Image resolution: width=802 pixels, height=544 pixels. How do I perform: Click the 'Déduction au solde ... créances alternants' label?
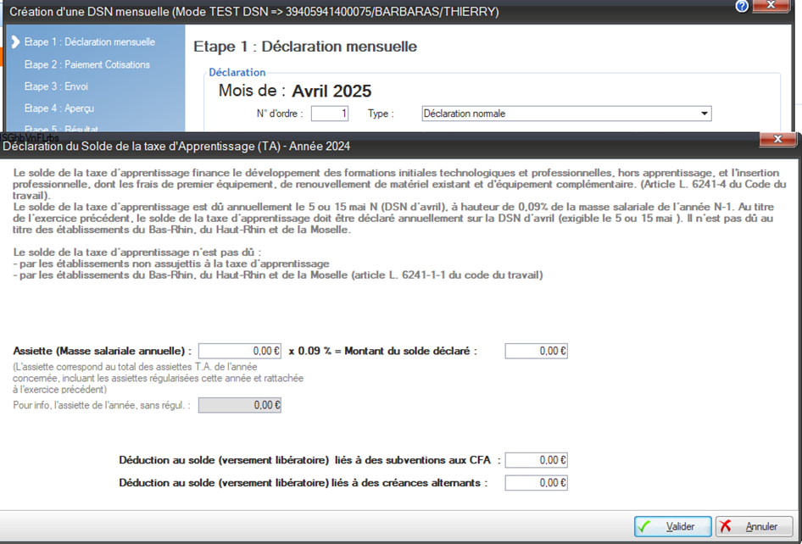pyautogui.click(x=304, y=483)
